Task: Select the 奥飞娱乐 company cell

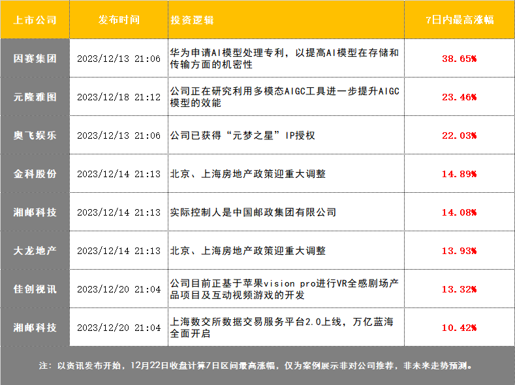Action: click(35, 135)
